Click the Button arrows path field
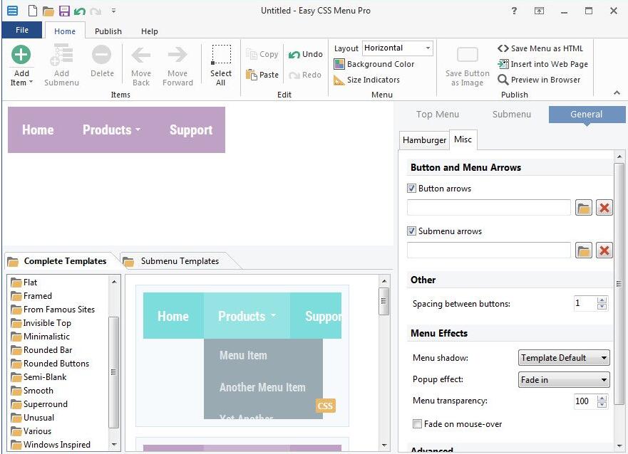628x454 pixels. tap(488, 208)
